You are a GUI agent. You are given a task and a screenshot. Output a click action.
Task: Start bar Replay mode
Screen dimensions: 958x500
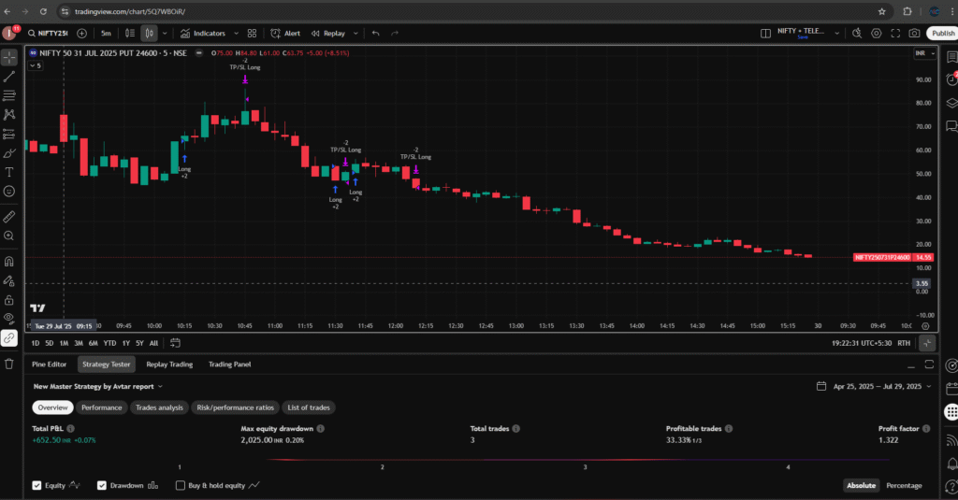click(x=328, y=34)
